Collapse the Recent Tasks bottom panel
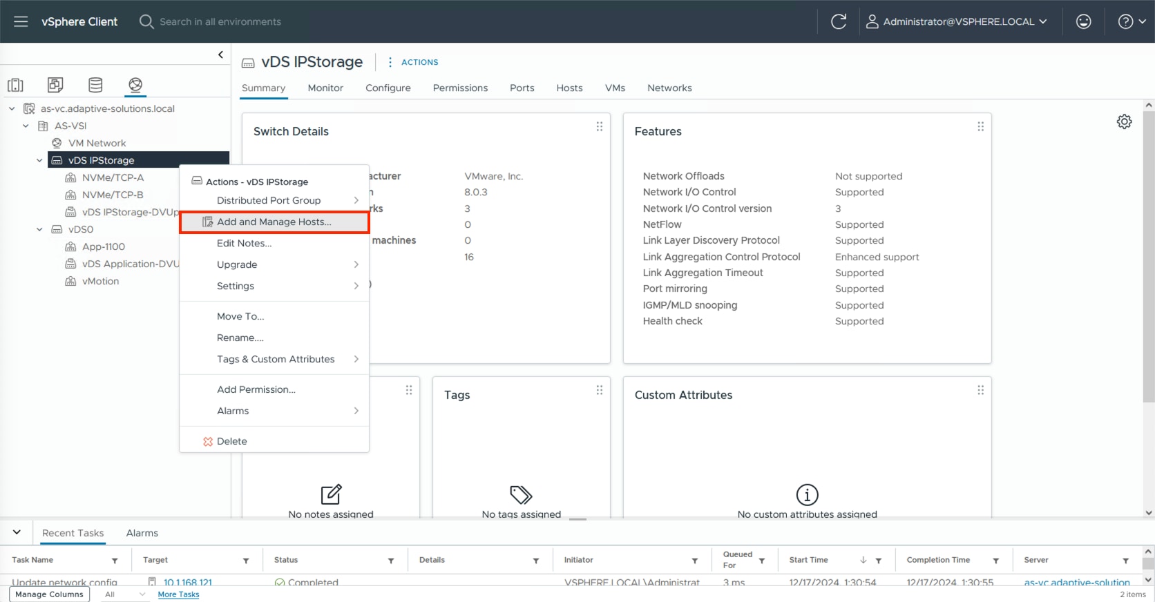This screenshot has width=1155, height=602. click(17, 532)
